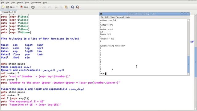Viewport: 197px width, 111px height.
Task: Maximize the terminal window
Action: coord(185,14)
